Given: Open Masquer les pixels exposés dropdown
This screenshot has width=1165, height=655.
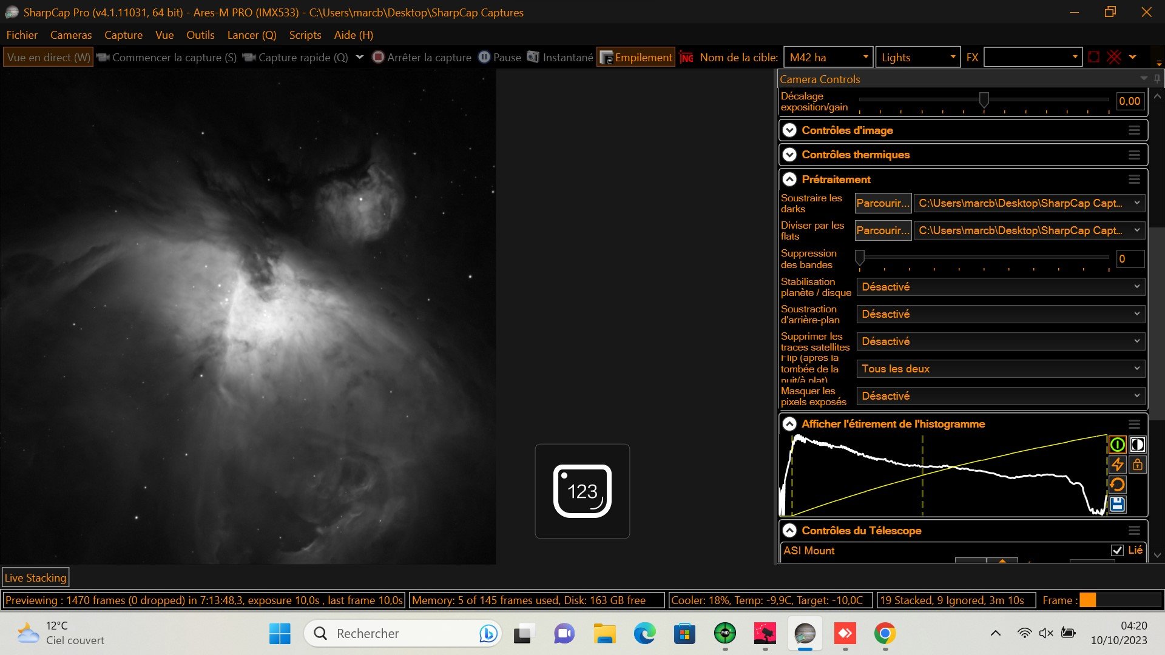Looking at the screenshot, I should [1001, 396].
